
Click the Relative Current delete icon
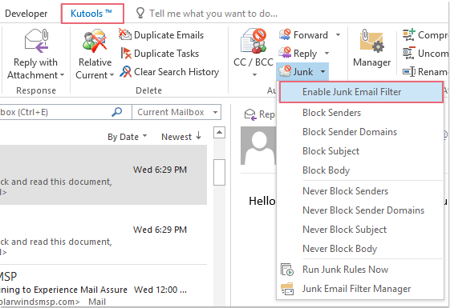(95, 41)
